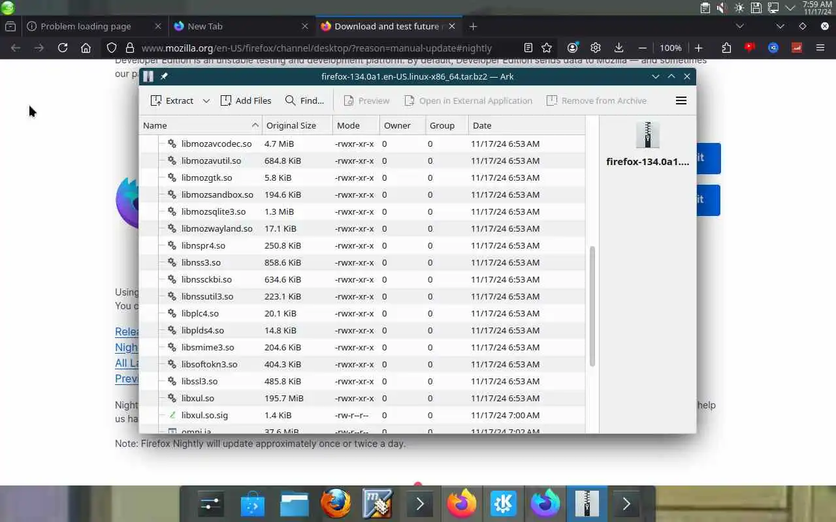Sort by Name column header

pos(201,125)
